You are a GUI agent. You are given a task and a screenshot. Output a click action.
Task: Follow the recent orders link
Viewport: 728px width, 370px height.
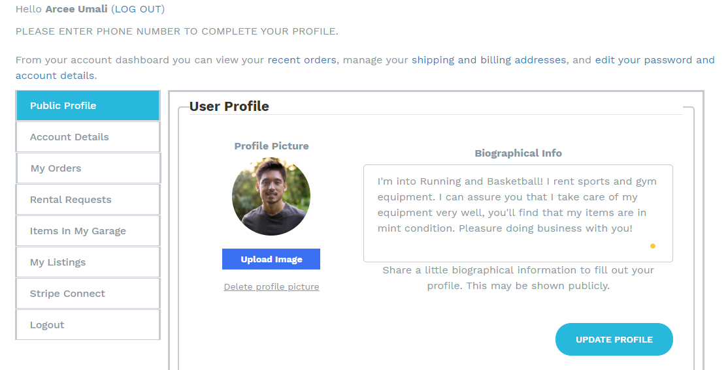tap(302, 60)
